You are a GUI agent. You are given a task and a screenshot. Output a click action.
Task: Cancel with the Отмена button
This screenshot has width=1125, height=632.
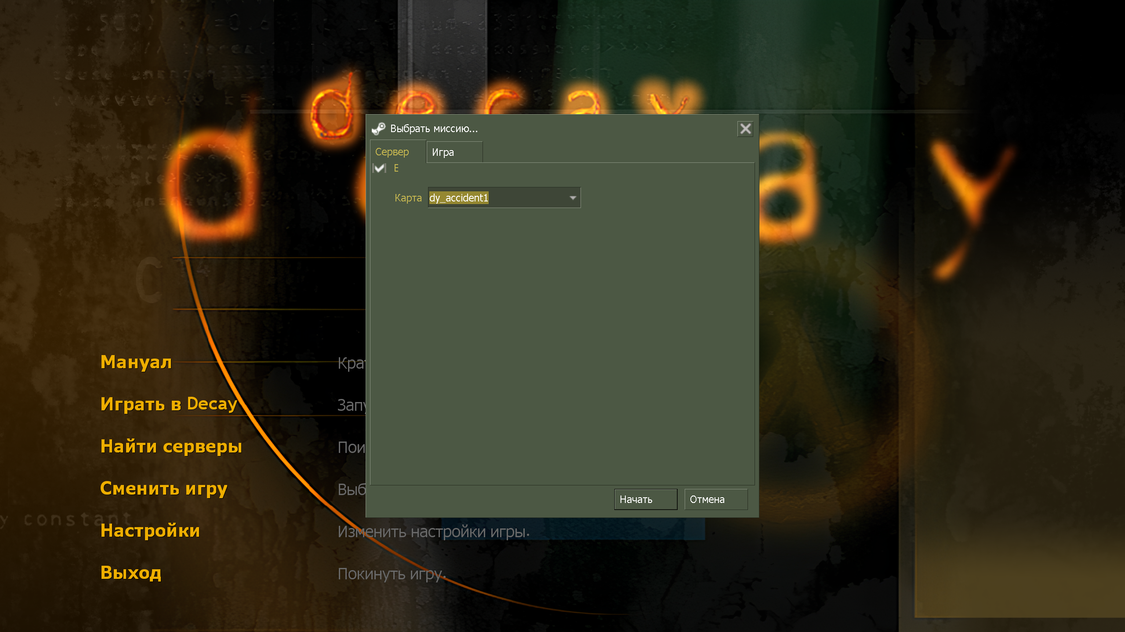(716, 499)
